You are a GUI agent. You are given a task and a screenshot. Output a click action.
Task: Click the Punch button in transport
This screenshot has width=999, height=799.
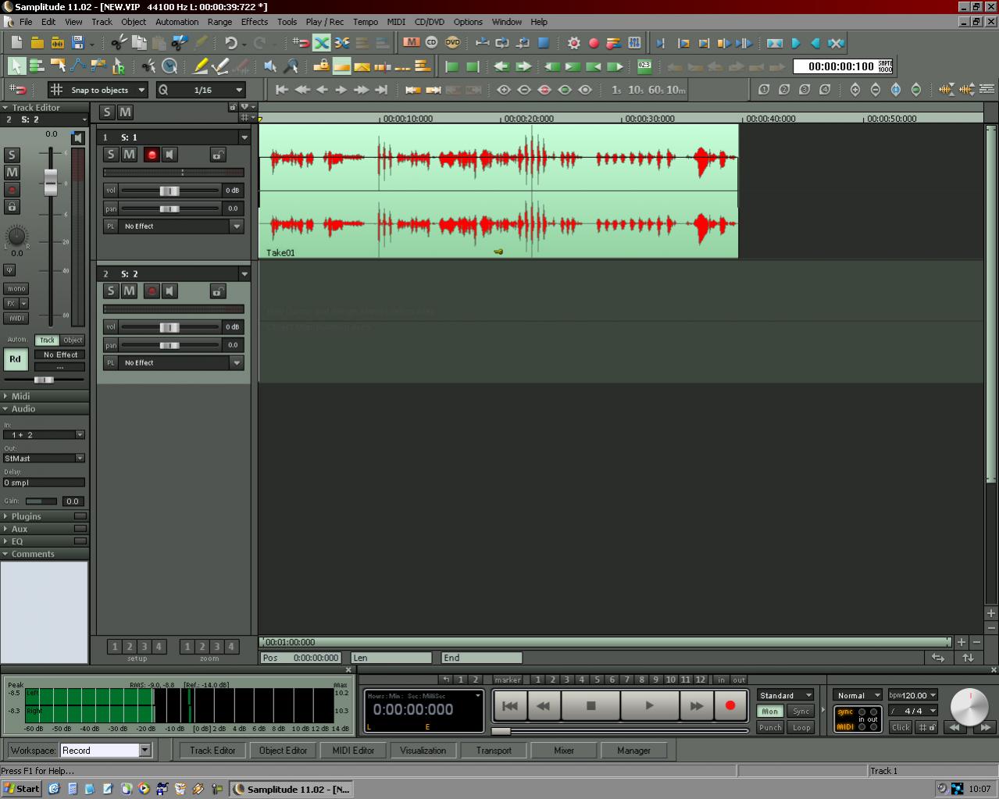coord(770,727)
